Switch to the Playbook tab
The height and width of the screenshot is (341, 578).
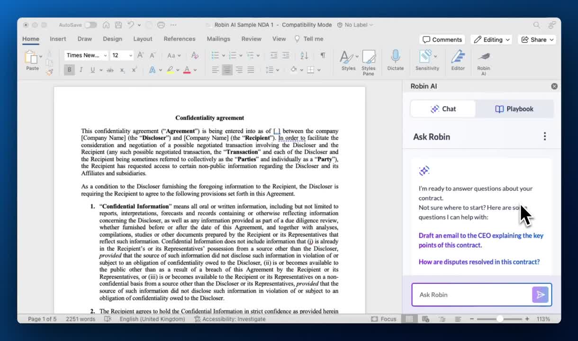pos(514,109)
